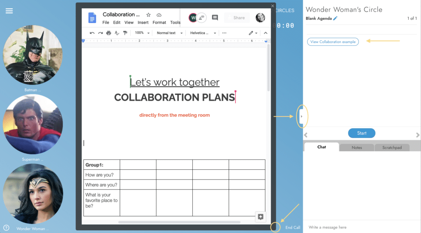Image resolution: width=421 pixels, height=233 pixels.
Task: Open the help question mark icon
Action: (x=6, y=228)
